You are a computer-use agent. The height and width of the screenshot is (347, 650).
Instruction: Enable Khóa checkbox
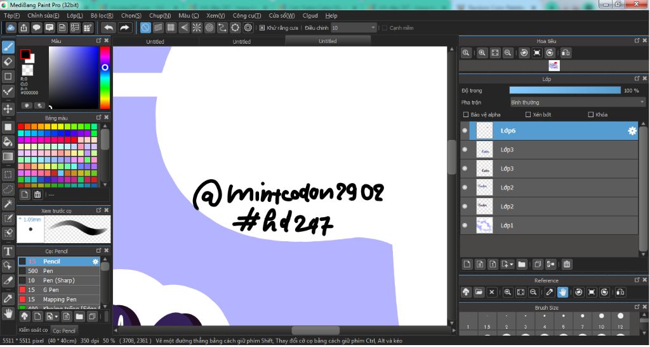591,115
